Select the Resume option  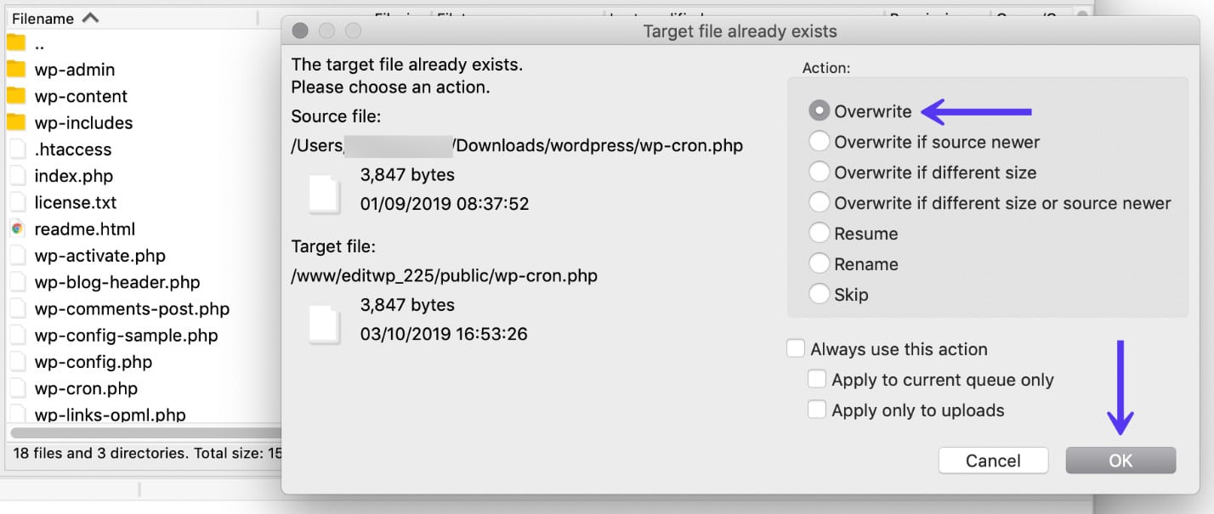[x=819, y=233]
